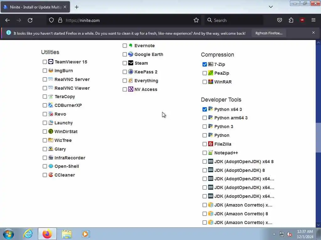
Task: Click the Evernote elephant icon
Action: pyautogui.click(x=131, y=45)
